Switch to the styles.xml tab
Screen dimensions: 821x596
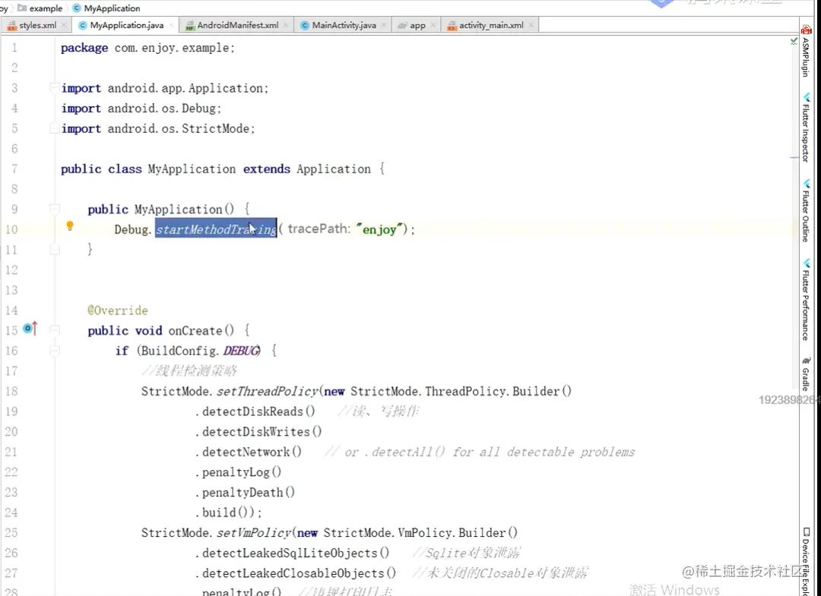[37, 25]
